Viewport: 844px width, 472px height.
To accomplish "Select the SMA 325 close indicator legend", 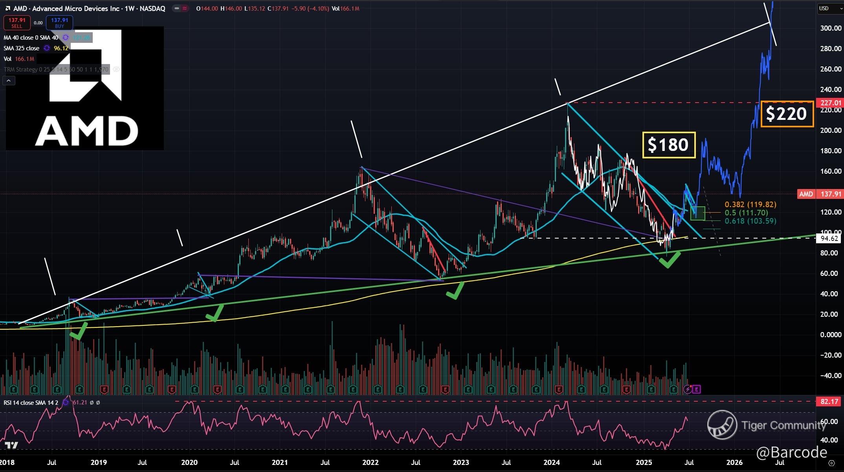I will (x=22, y=48).
